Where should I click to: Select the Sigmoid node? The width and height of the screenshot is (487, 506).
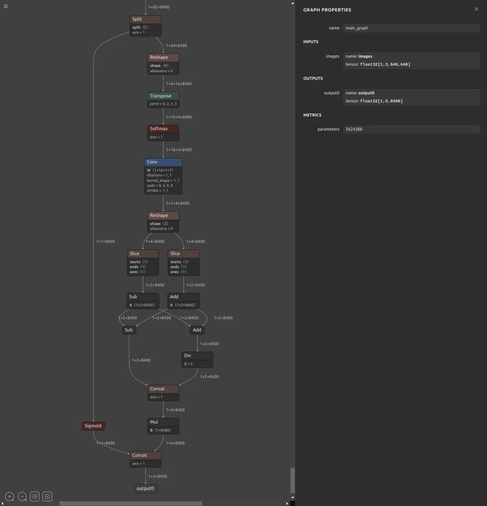(93, 425)
